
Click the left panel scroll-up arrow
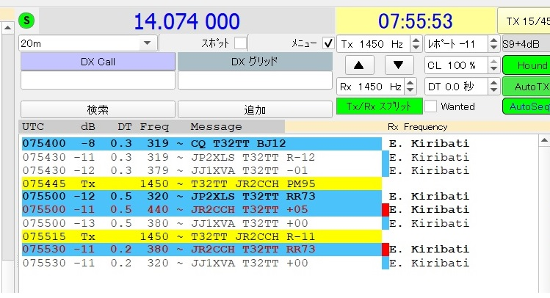tap(8, 28)
